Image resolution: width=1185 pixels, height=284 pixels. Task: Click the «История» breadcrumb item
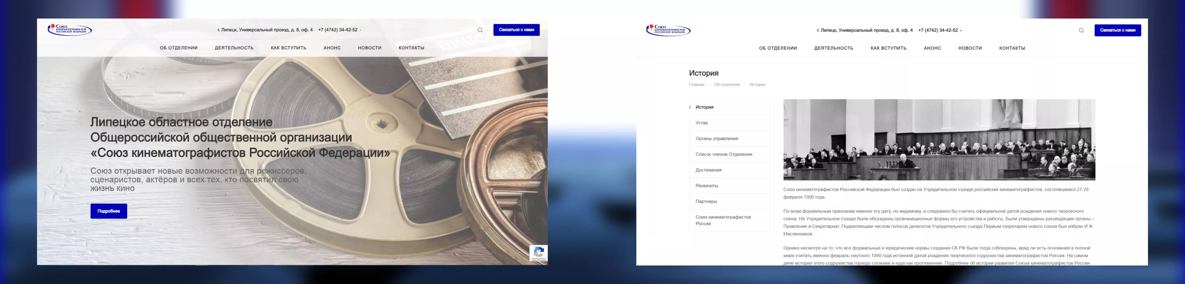[x=757, y=85]
